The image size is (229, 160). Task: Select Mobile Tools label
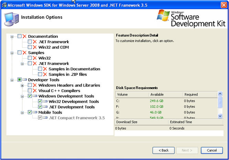(50, 113)
